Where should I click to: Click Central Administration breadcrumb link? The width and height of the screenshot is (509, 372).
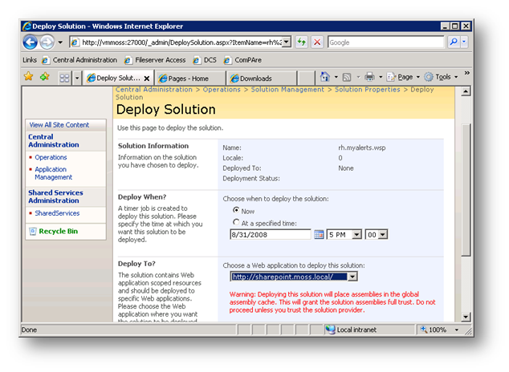[154, 90]
